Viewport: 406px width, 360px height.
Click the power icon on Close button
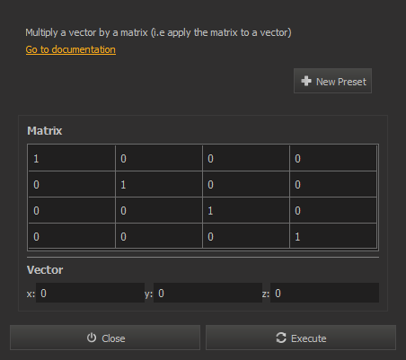pyautogui.click(x=92, y=338)
